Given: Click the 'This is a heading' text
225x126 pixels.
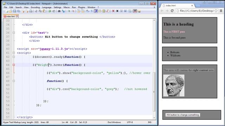Looking at the screenshot, I should tap(179, 24).
